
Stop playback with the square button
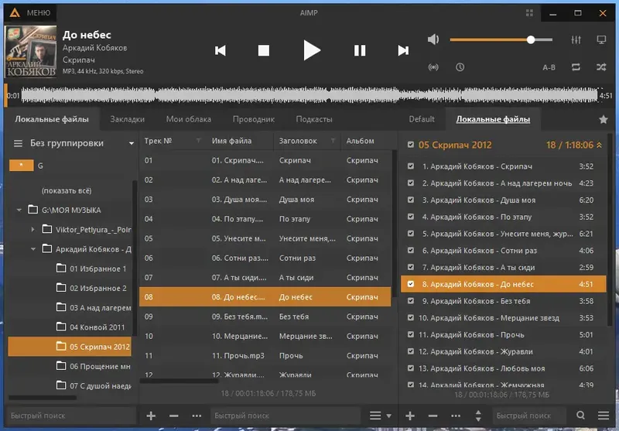pyautogui.click(x=264, y=50)
